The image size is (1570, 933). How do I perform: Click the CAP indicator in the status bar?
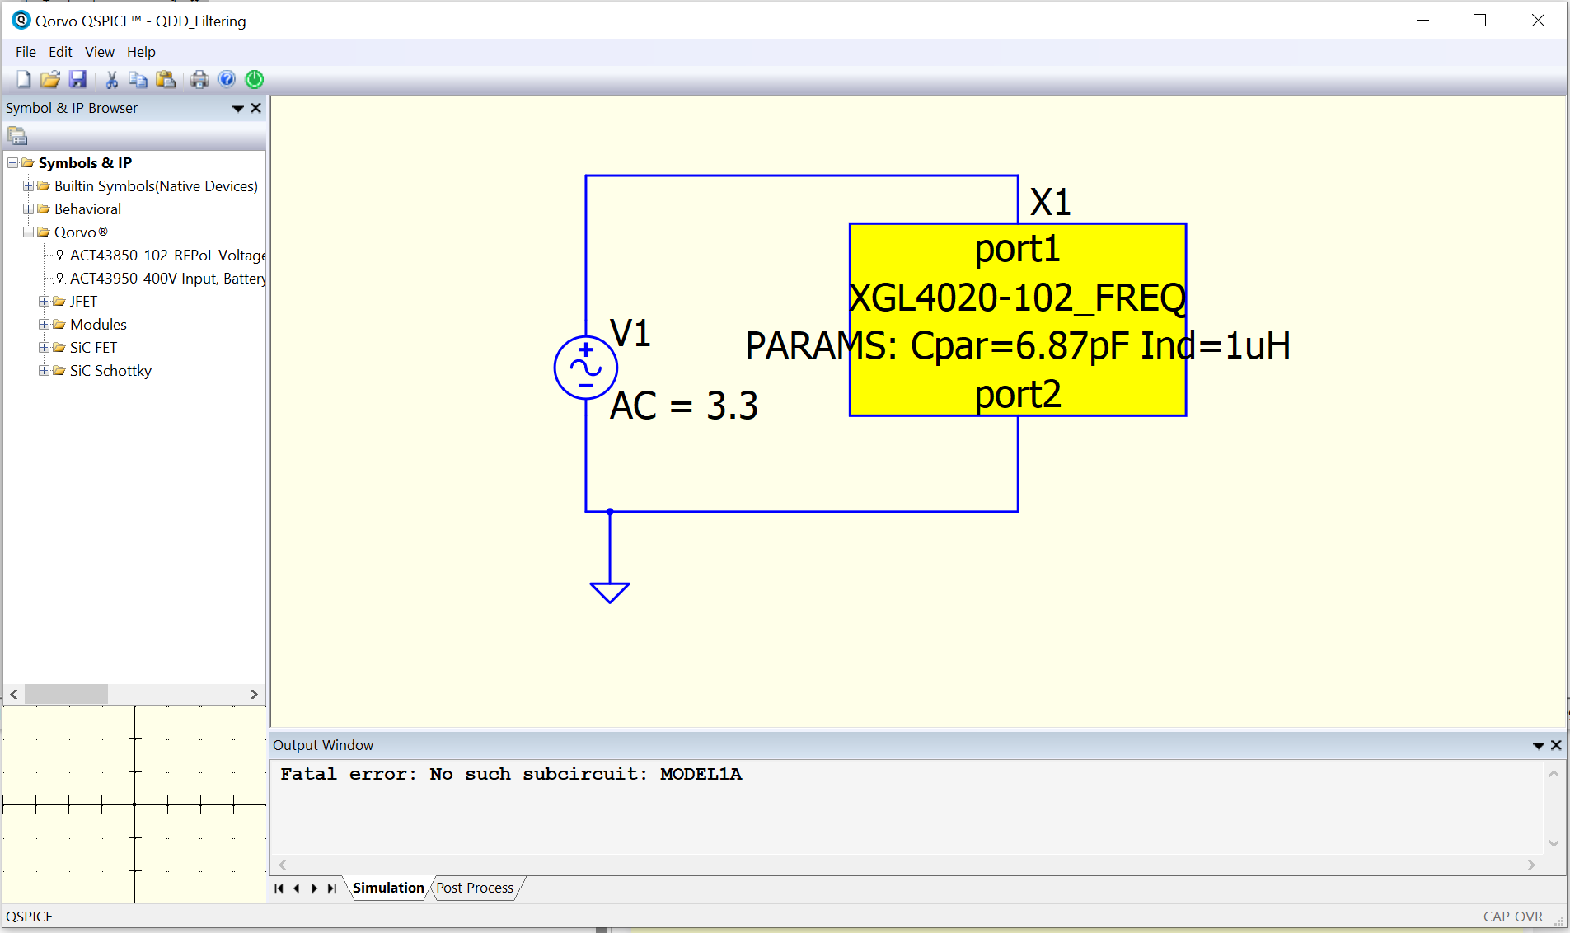(x=1496, y=917)
